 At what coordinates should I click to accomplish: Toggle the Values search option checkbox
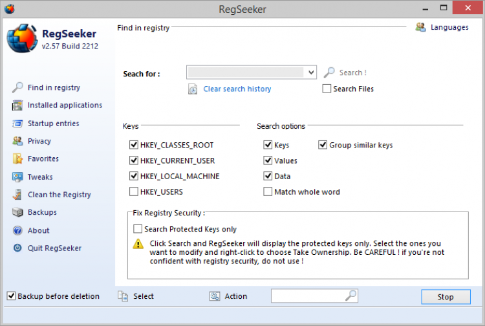click(268, 160)
